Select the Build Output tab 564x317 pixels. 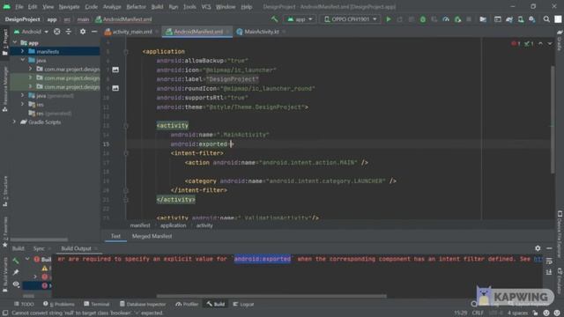[x=76, y=248]
